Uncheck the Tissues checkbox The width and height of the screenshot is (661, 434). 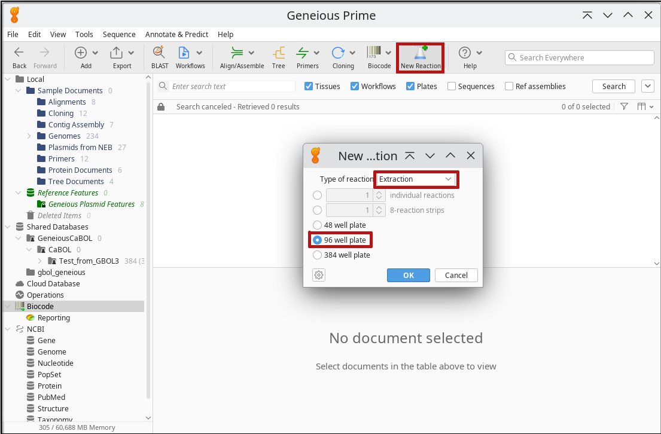pos(309,86)
